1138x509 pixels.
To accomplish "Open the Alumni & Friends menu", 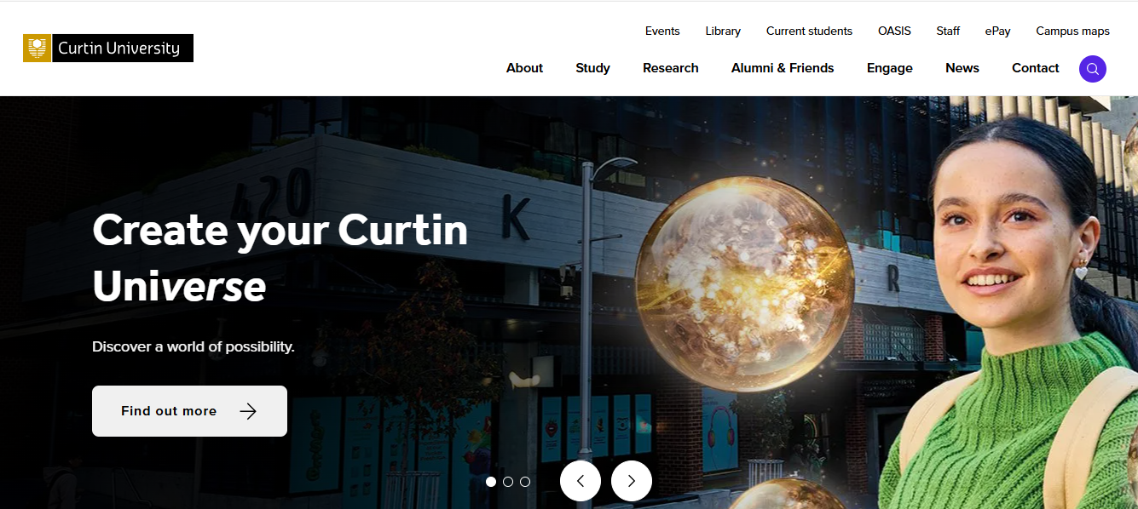I will [x=783, y=68].
